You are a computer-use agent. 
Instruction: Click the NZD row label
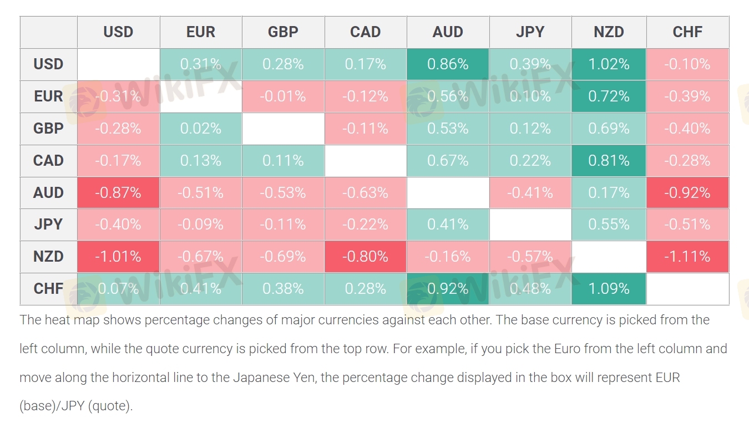pyautogui.click(x=48, y=257)
